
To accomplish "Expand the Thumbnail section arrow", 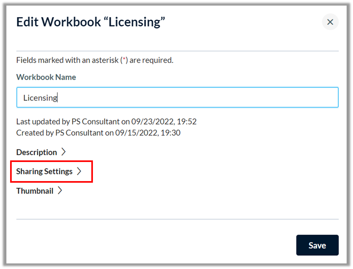I will [60, 190].
